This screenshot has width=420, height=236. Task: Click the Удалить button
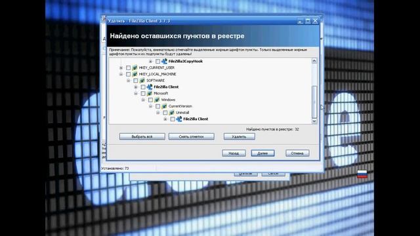(239, 136)
